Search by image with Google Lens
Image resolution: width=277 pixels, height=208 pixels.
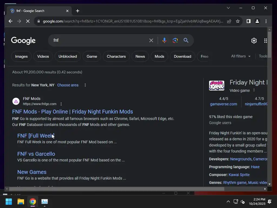(x=175, y=40)
